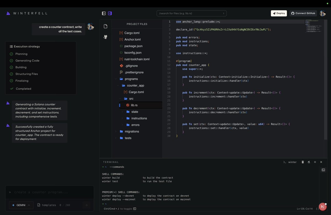331x215 pixels.
Task: Open the GitHub panel from the left sidebar
Action: pyautogui.click(x=105, y=37)
